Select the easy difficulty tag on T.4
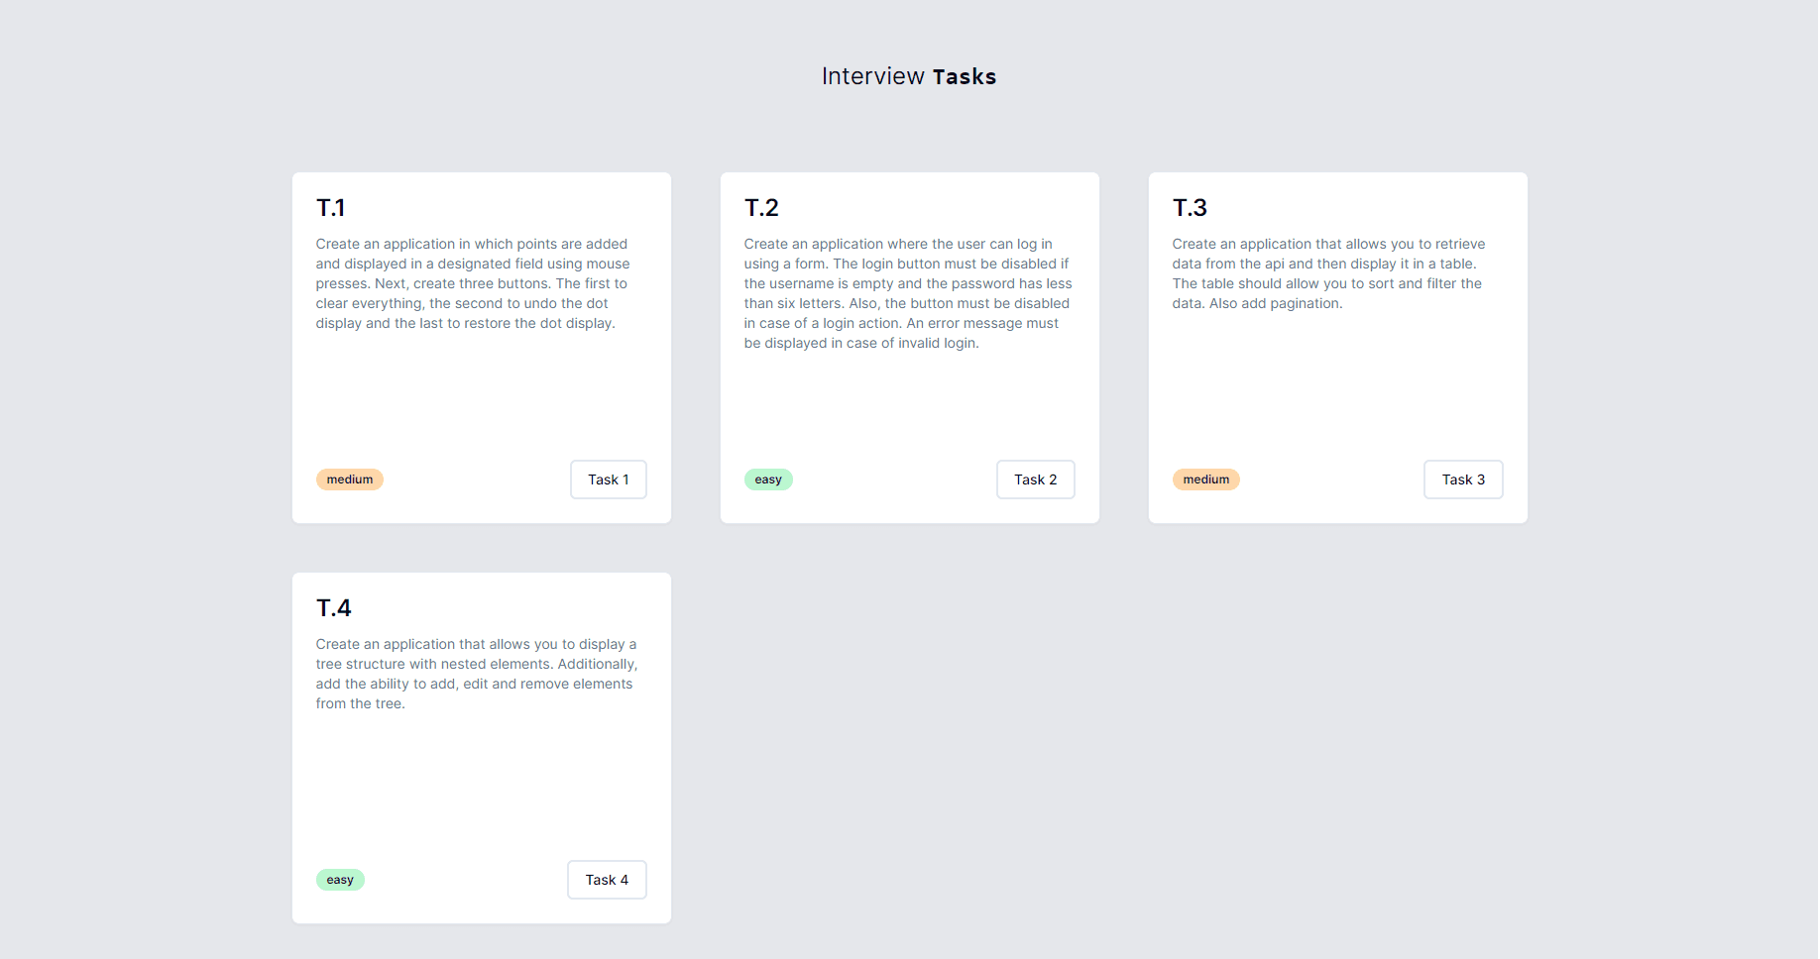Viewport: 1820px width, 959px height. (x=340, y=880)
